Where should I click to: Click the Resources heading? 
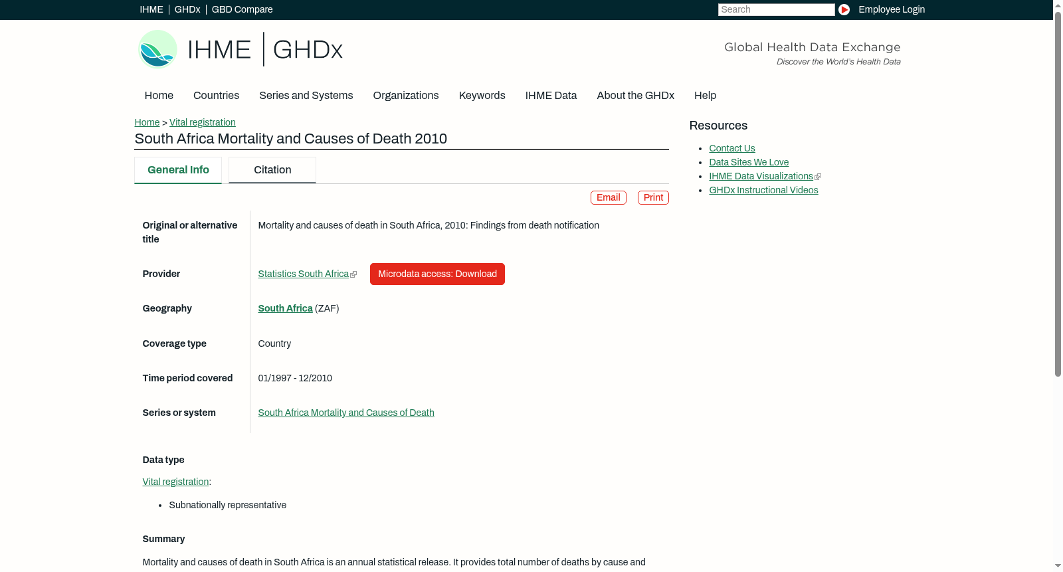pos(718,126)
